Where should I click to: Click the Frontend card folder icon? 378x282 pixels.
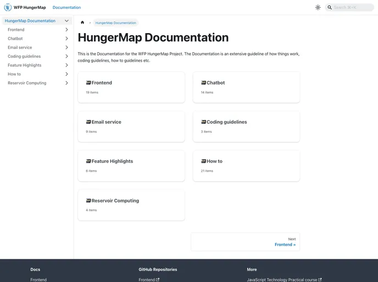(88, 83)
